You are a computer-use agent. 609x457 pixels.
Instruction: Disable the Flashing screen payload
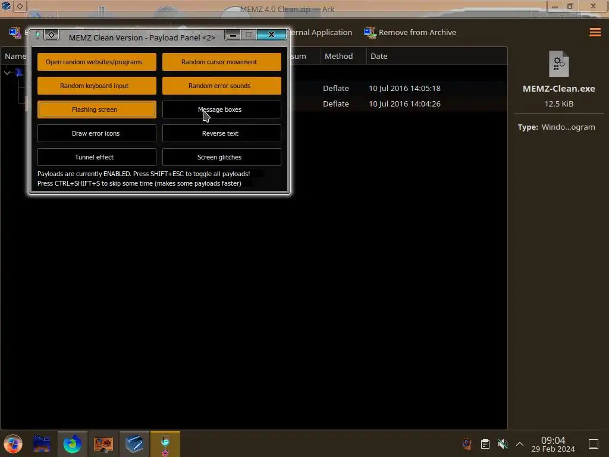(x=97, y=109)
